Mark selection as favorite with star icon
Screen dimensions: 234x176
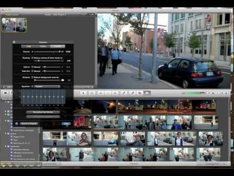101,93
